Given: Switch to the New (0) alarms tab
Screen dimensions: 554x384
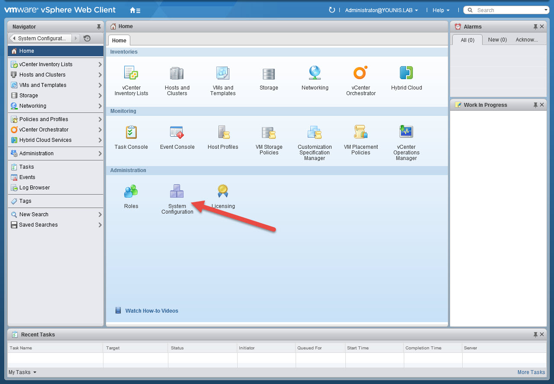Looking at the screenshot, I should coord(497,40).
